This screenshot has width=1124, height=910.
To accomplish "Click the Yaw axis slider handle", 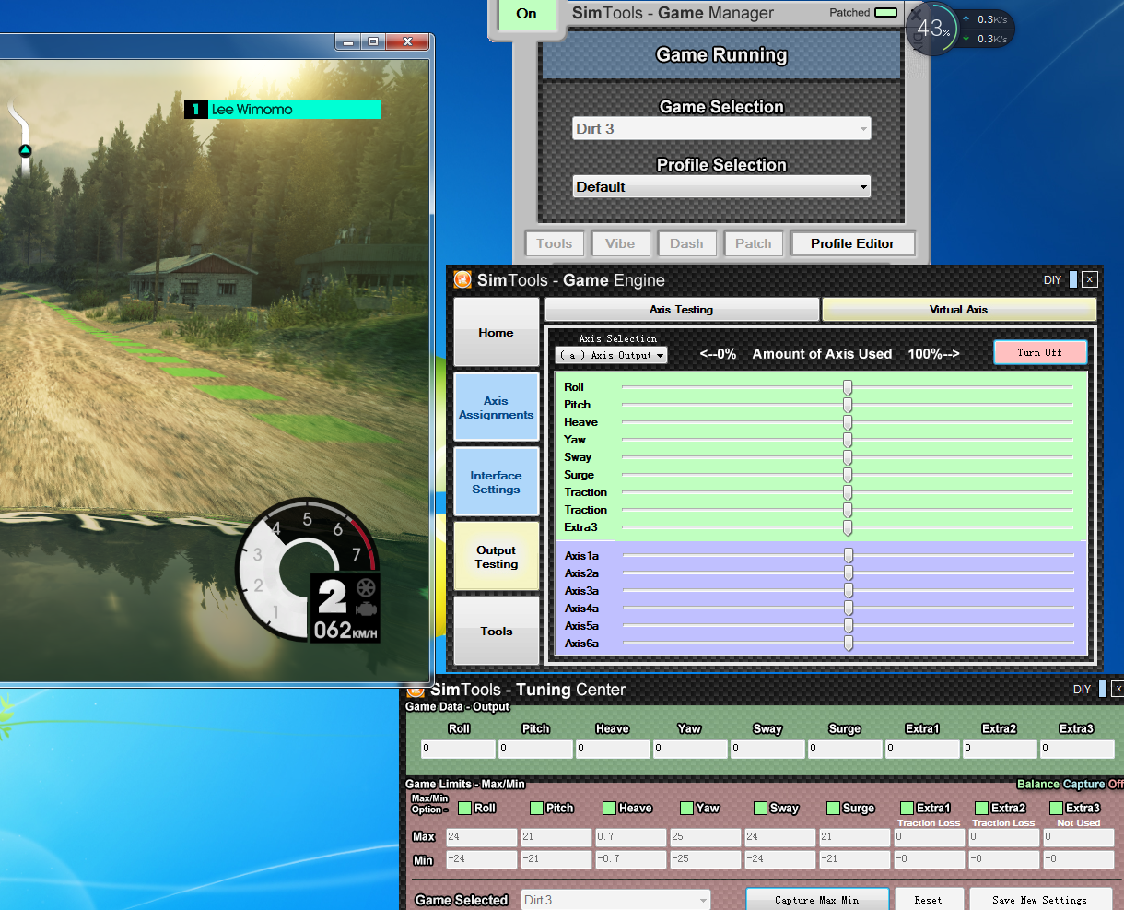I will click(848, 440).
